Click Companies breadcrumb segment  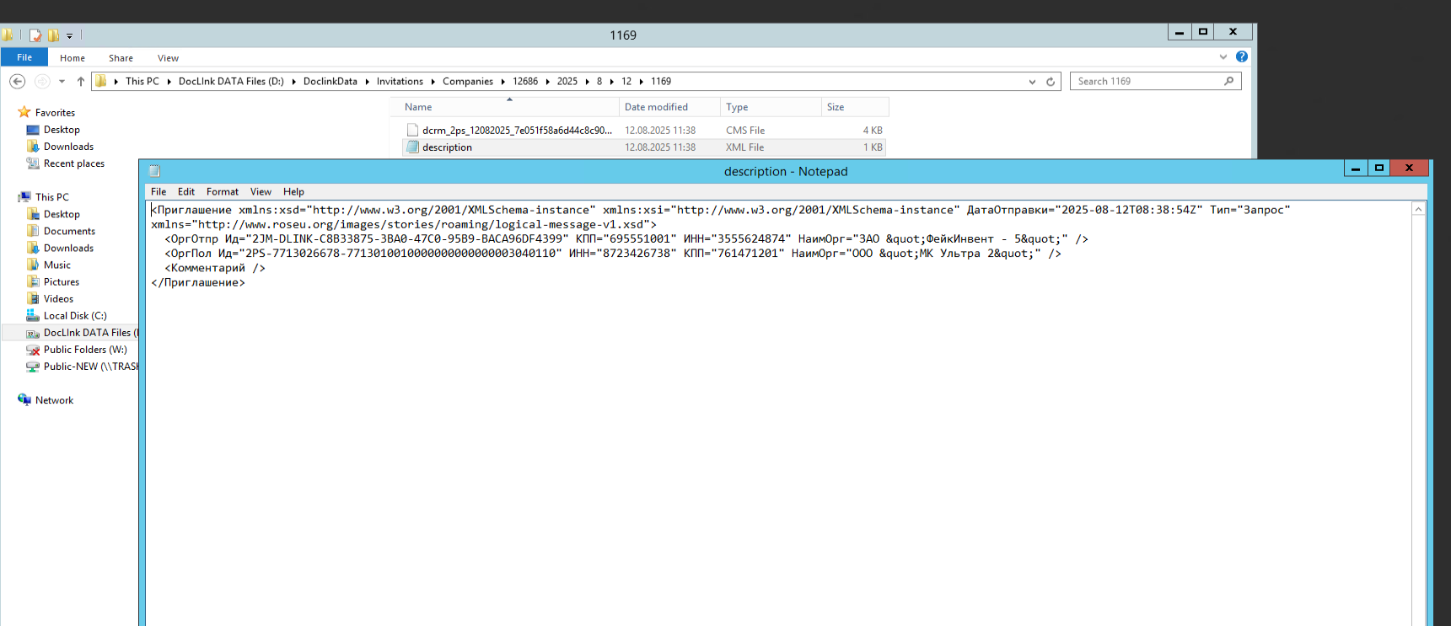coord(468,82)
